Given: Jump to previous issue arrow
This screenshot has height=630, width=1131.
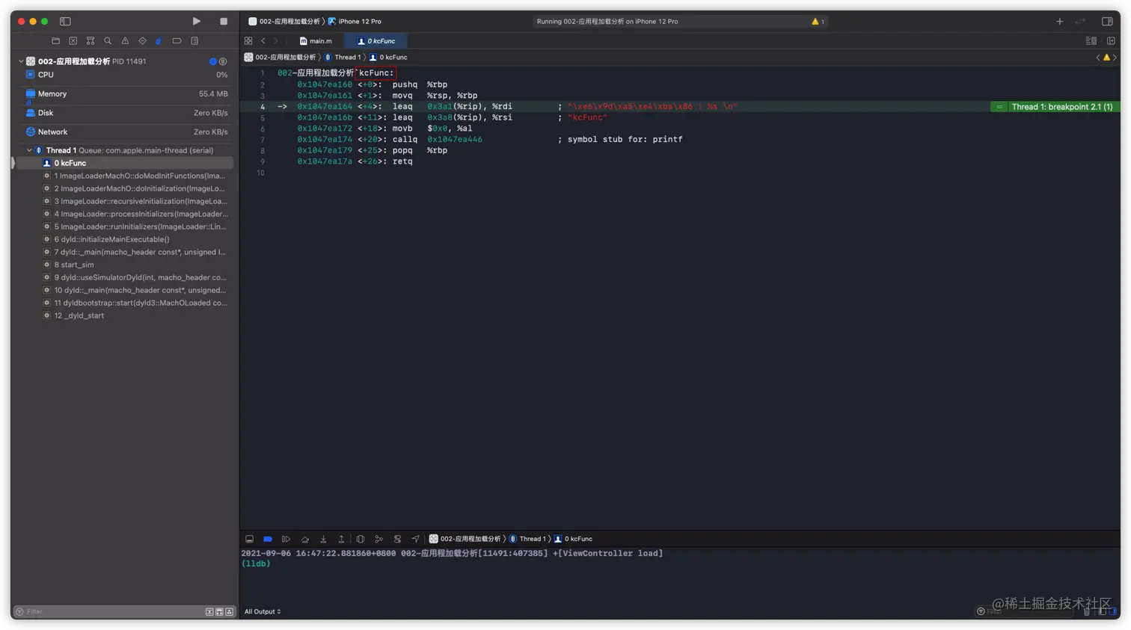Looking at the screenshot, I should pos(1098,58).
